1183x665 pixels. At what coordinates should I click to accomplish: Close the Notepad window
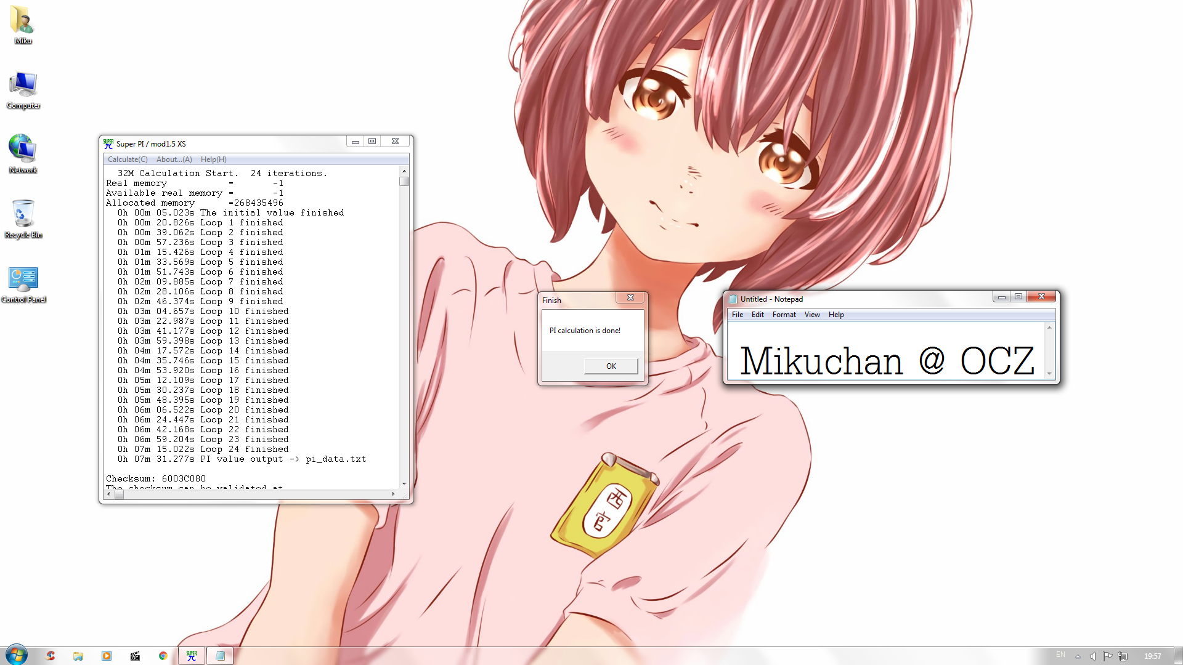point(1041,297)
